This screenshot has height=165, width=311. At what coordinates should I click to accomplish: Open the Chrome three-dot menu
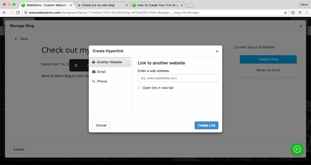(x=307, y=12)
